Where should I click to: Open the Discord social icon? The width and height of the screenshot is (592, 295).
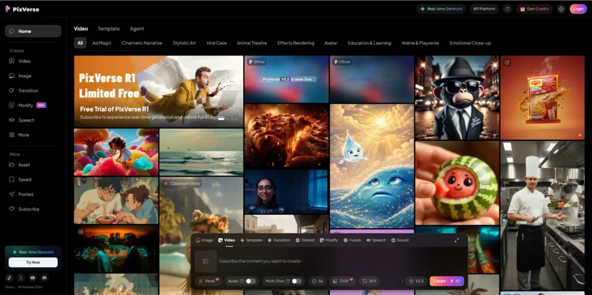44,278
